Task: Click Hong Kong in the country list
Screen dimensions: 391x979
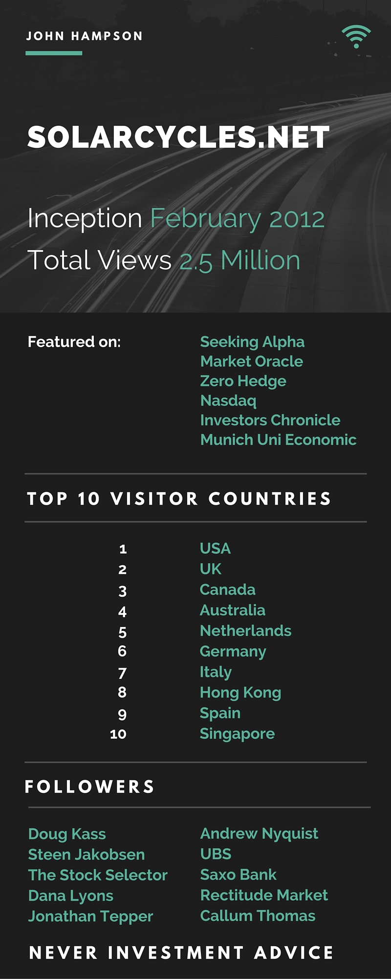Action: 240,692
